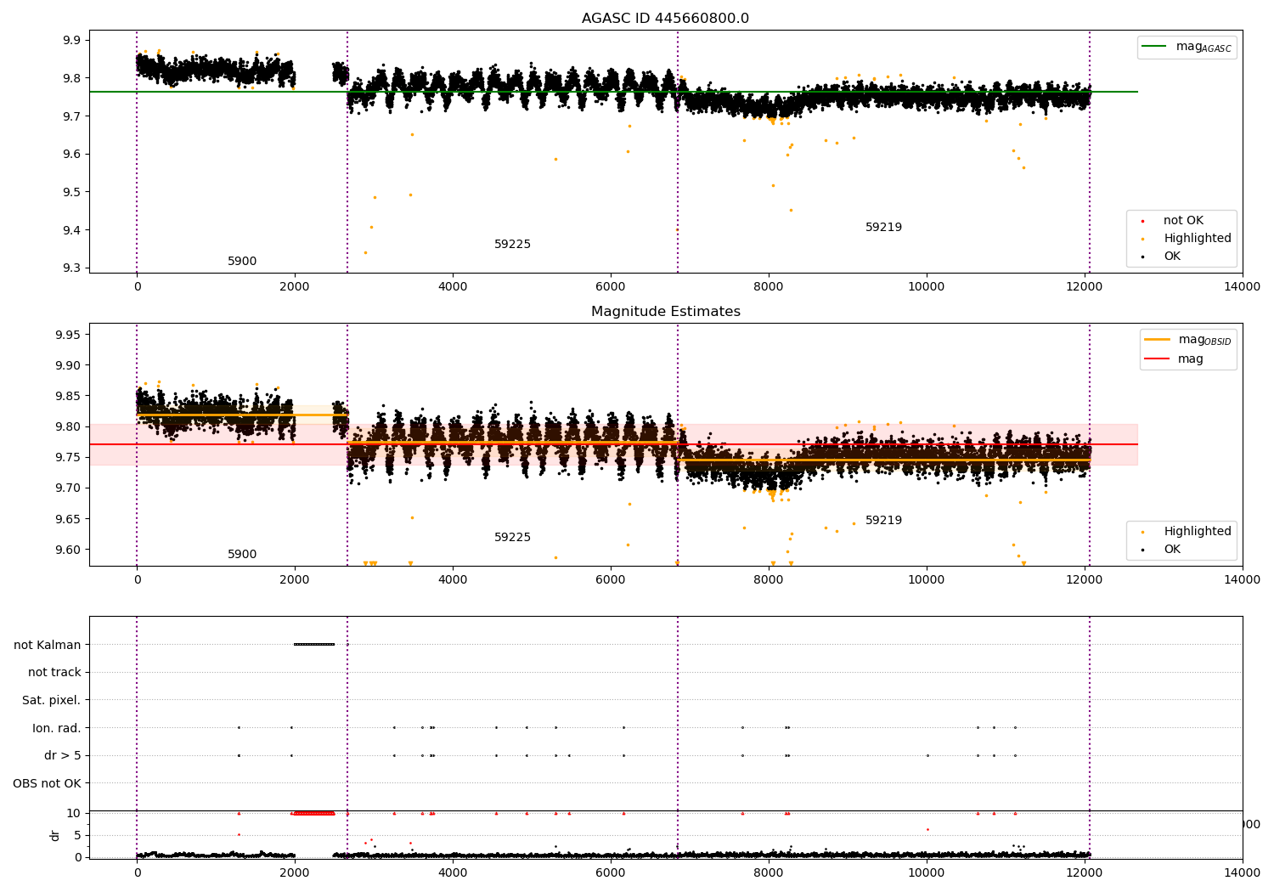Click the '59219' annotation in the top plot
The height and width of the screenshot is (892, 1274).
[883, 228]
